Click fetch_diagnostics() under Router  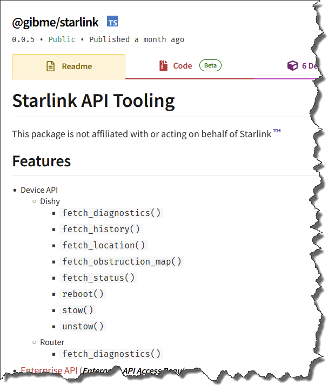point(111,354)
